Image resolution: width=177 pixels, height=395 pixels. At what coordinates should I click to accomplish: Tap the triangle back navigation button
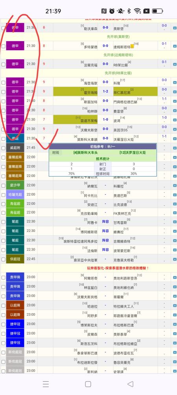pyautogui.click(x=130, y=384)
